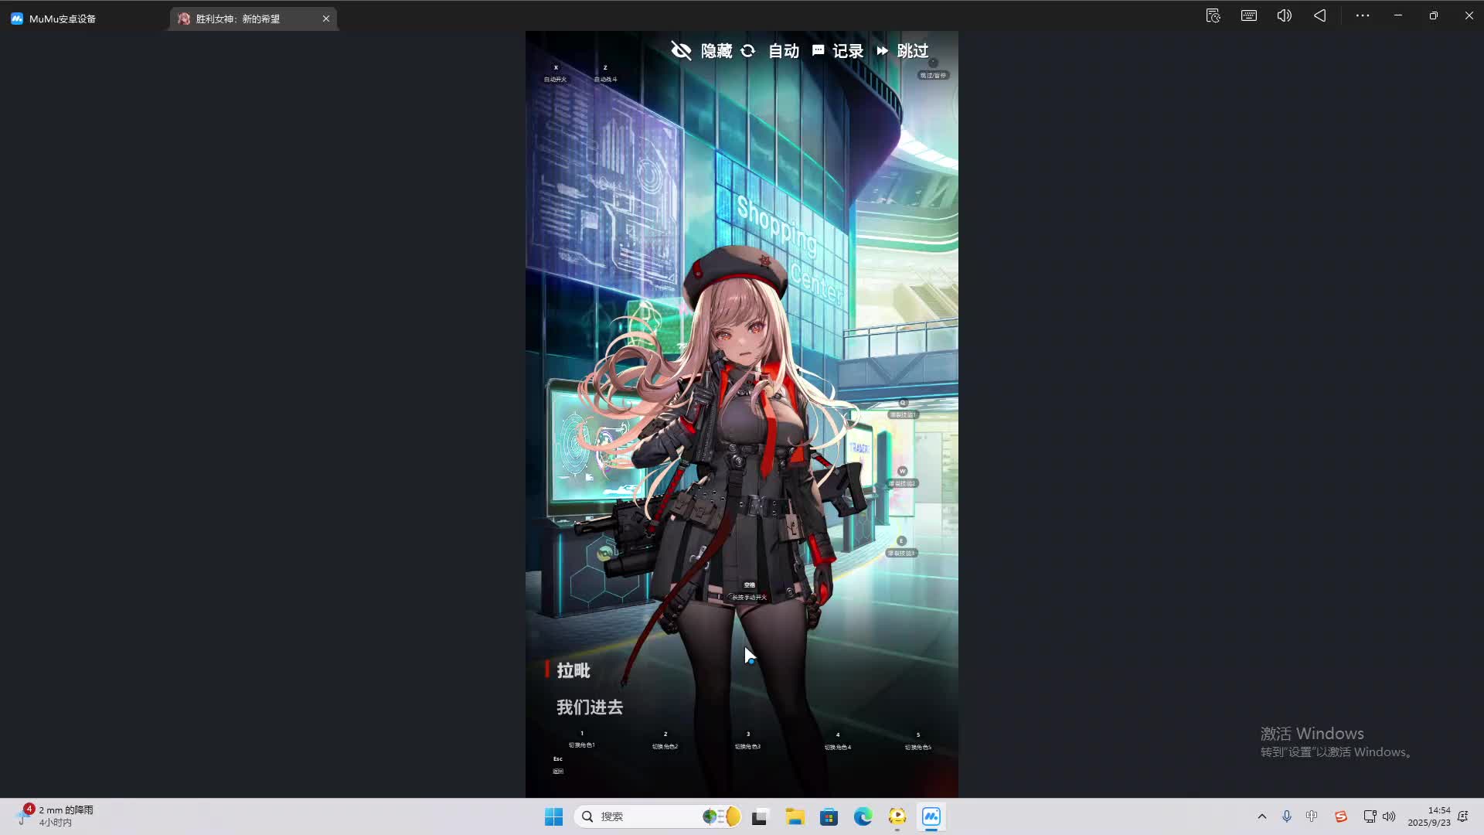Open the screen recording icon in emulator titlebar

1213,15
